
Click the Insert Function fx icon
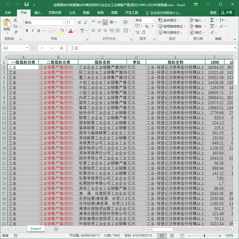coord(62,48)
